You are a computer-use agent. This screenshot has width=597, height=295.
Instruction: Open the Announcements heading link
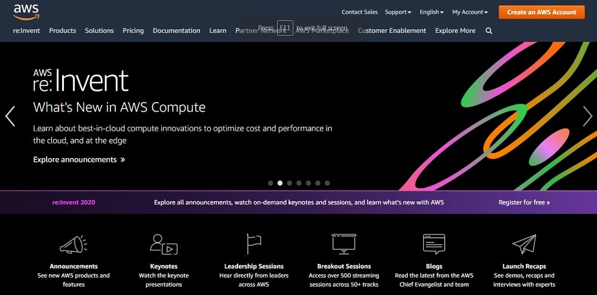point(73,266)
